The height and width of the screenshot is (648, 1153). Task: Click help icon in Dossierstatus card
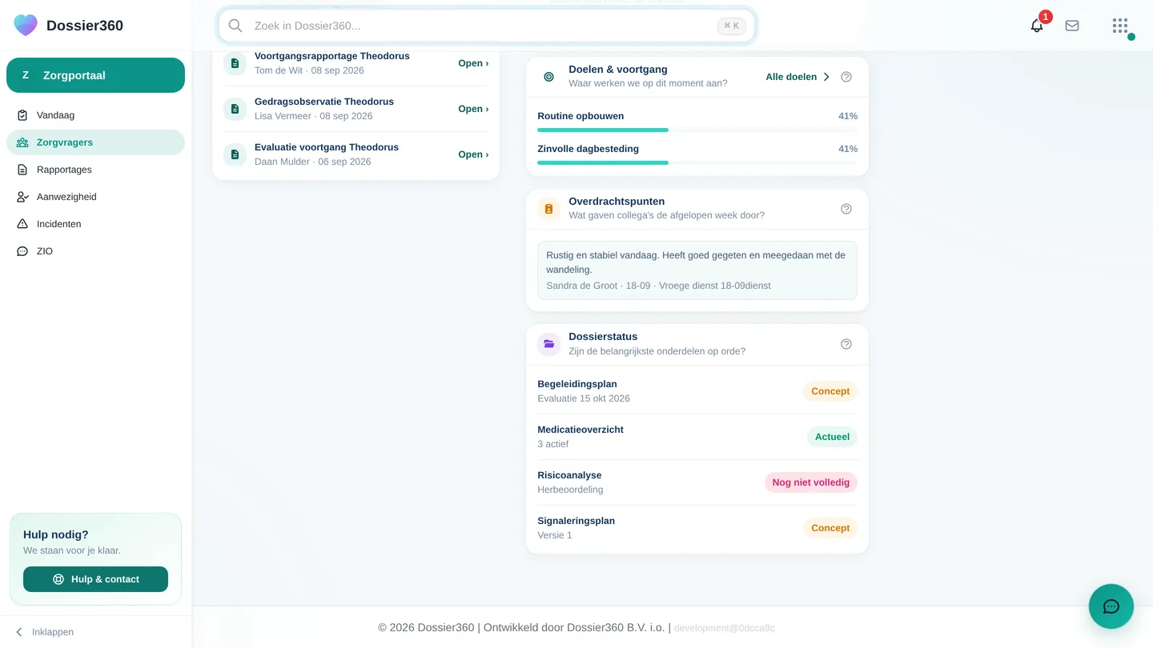[846, 344]
